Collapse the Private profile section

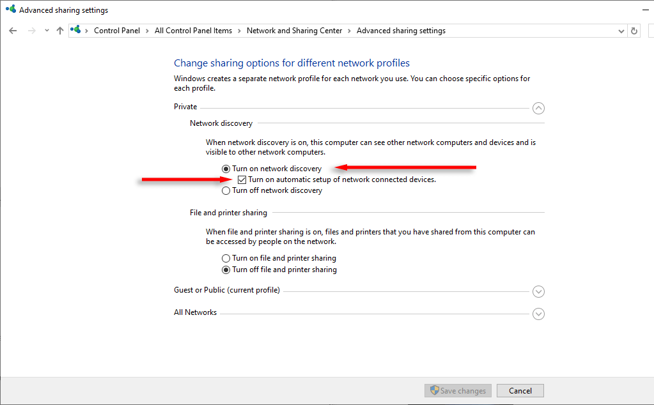coord(538,109)
